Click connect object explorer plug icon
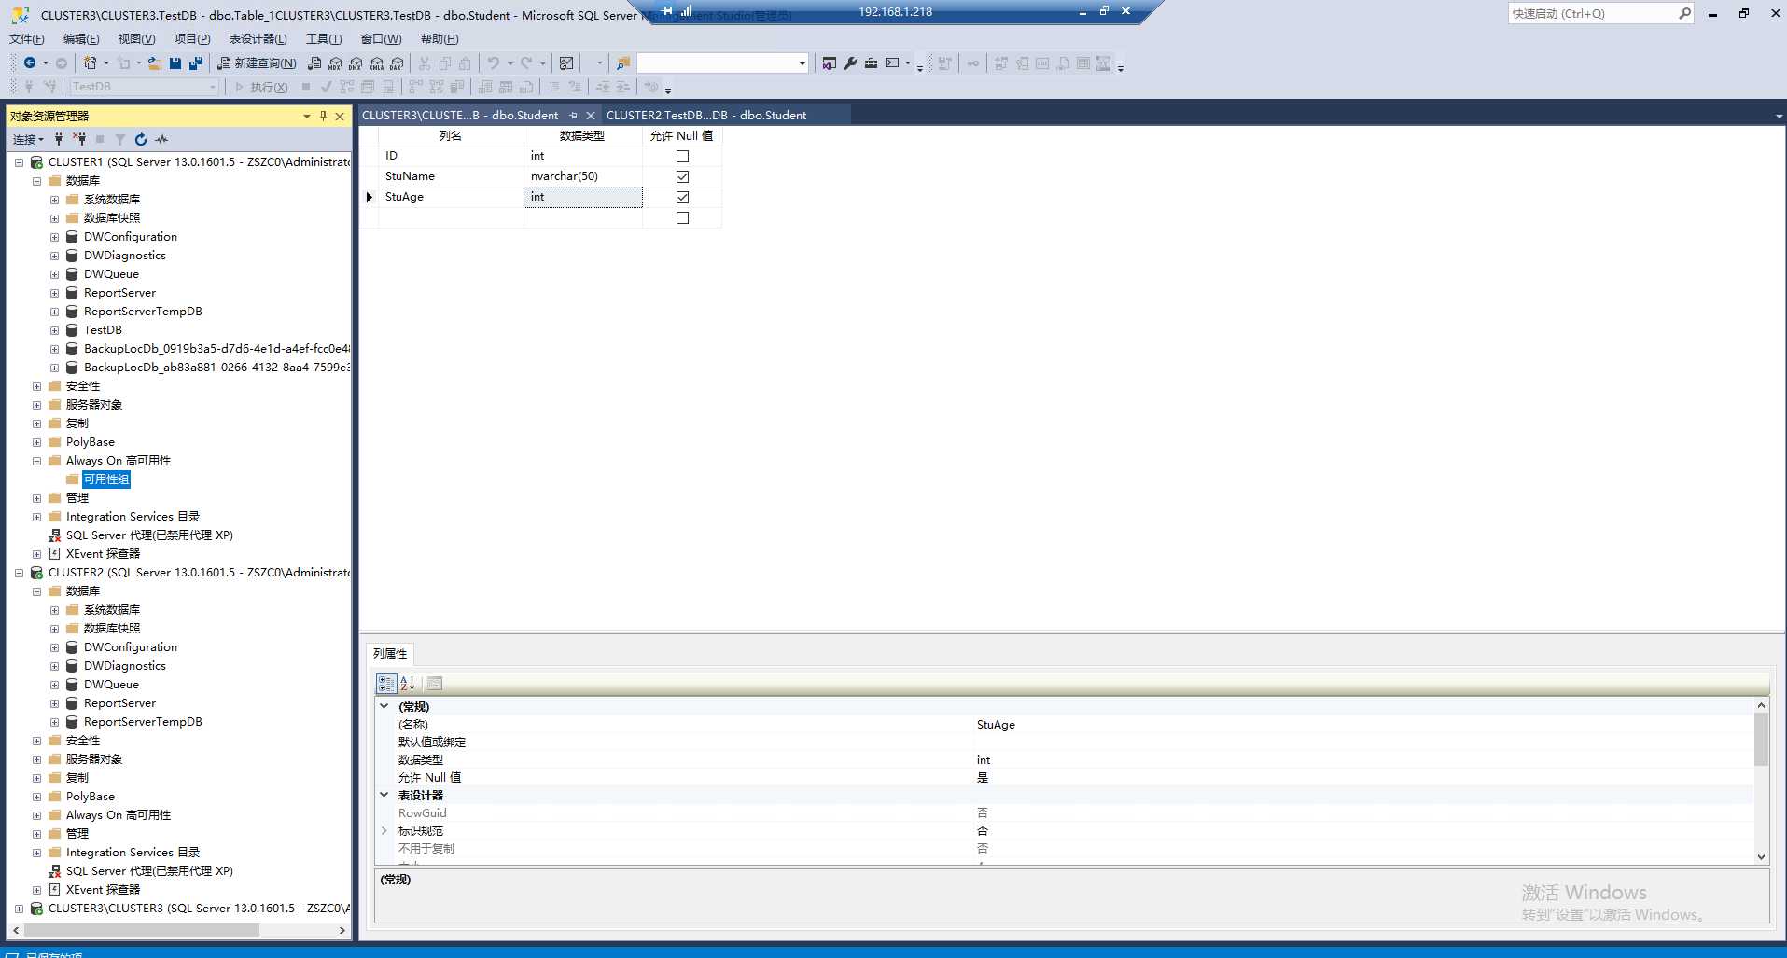Image resolution: width=1787 pixels, height=958 pixels. tap(59, 139)
